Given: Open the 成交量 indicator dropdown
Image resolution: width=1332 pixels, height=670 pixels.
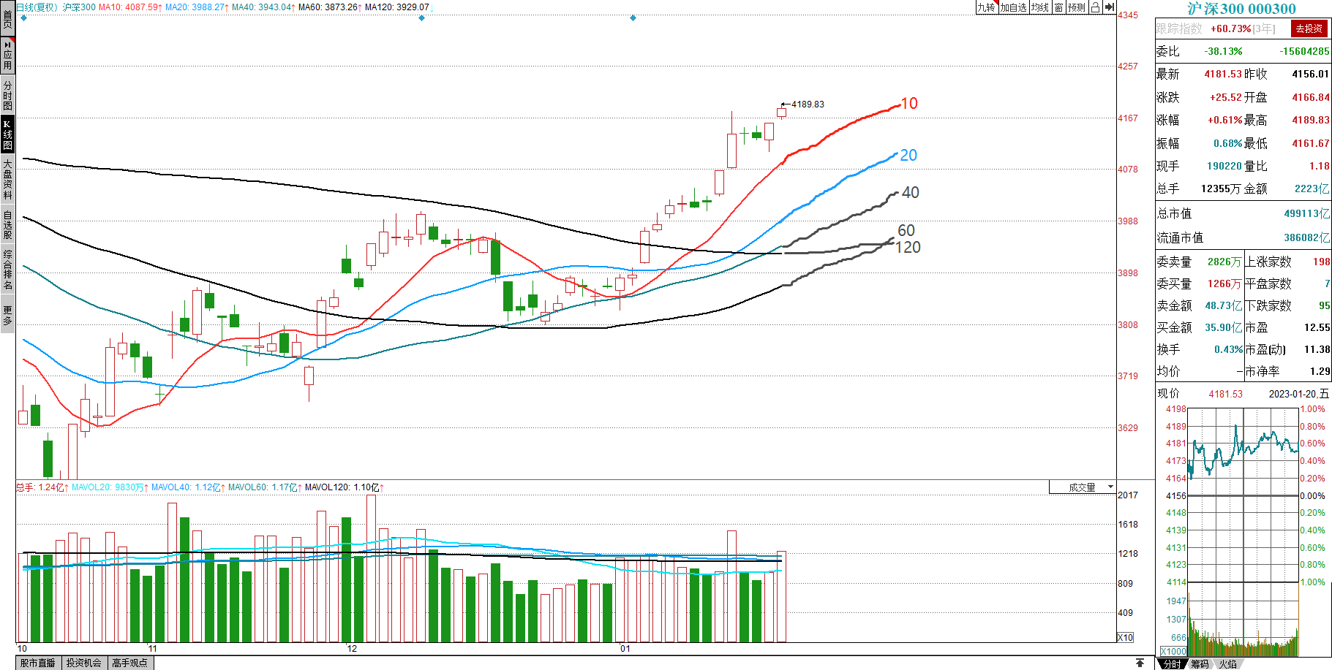Looking at the screenshot, I should [x=1082, y=487].
